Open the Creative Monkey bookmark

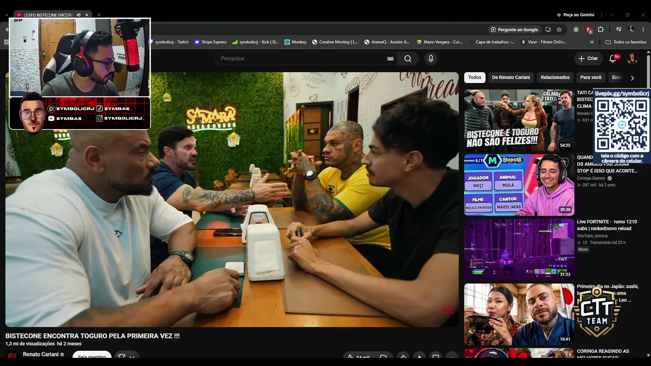(335, 42)
